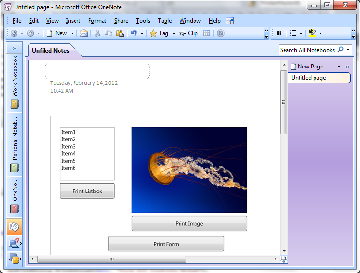Click the jellyfish image

point(189,170)
